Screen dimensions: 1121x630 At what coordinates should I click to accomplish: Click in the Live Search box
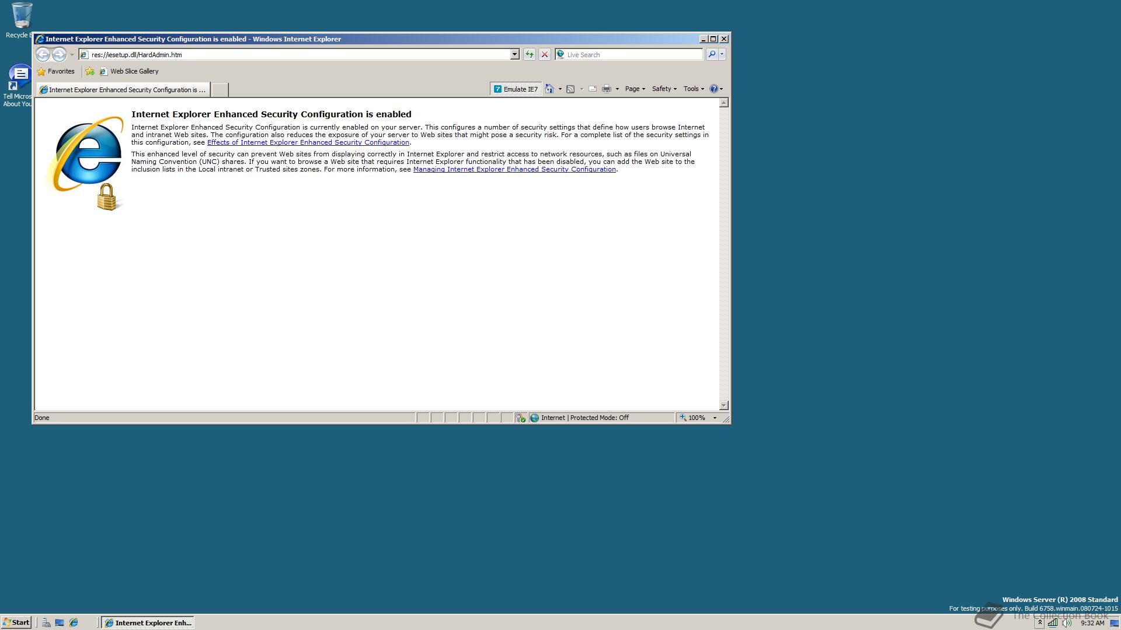[x=633, y=55]
